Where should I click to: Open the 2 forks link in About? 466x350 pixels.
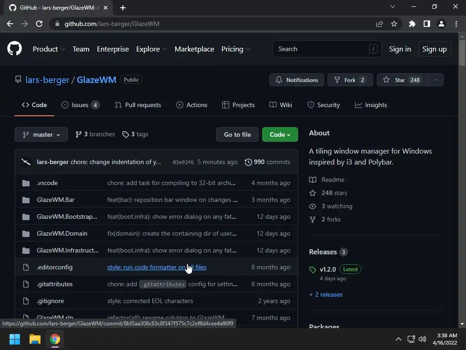(x=325, y=219)
